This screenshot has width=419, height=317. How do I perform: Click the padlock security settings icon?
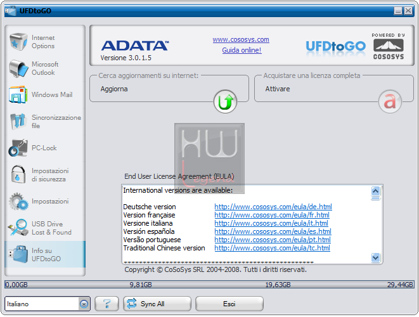click(18, 174)
